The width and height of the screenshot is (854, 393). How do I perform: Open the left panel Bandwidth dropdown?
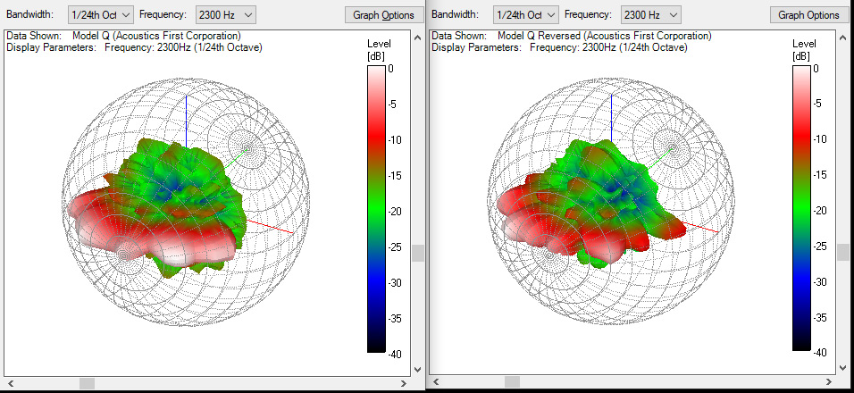pos(101,14)
